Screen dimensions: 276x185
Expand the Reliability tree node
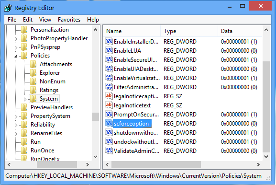(16, 125)
